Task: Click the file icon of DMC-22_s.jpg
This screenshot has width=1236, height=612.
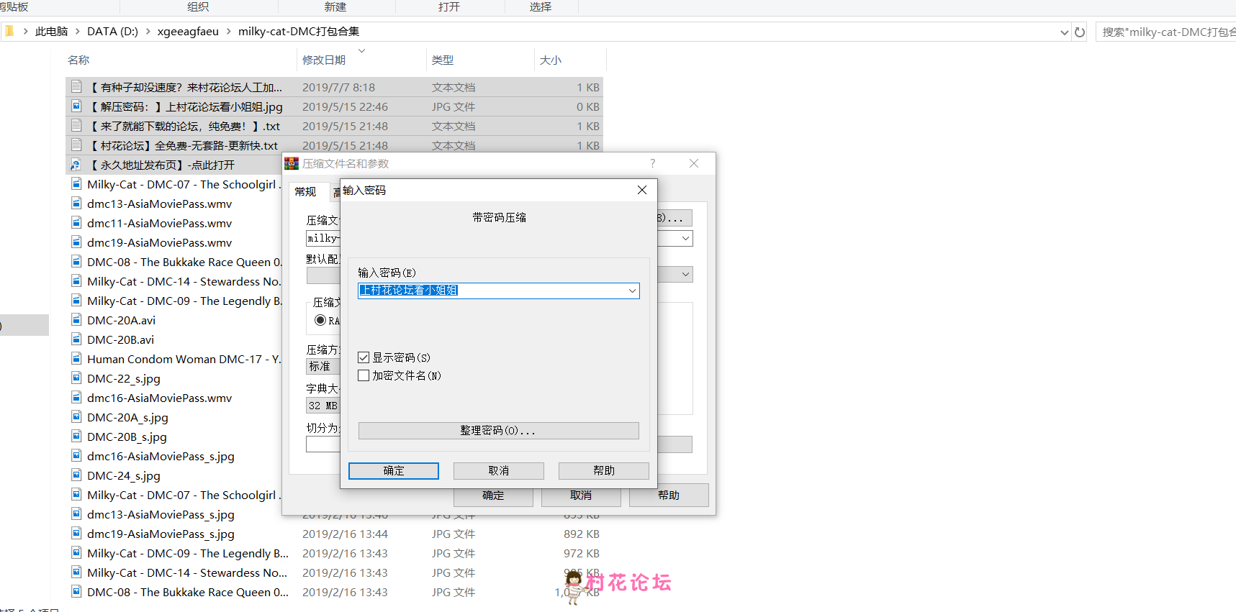Action: pyautogui.click(x=76, y=378)
